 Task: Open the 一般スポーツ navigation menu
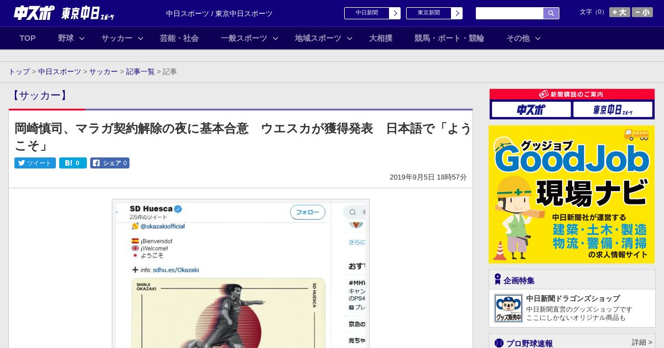point(244,38)
